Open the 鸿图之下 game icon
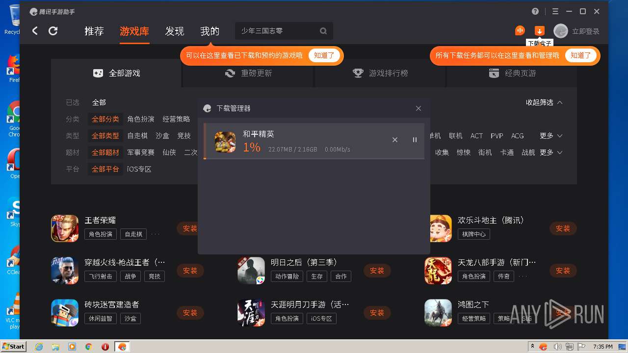The width and height of the screenshot is (628, 353). 438,313
